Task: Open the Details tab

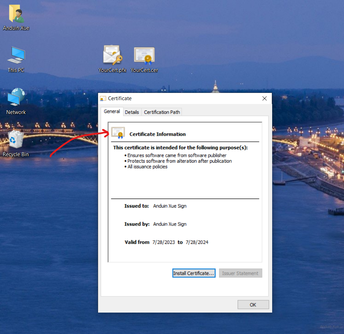Action: pos(132,112)
